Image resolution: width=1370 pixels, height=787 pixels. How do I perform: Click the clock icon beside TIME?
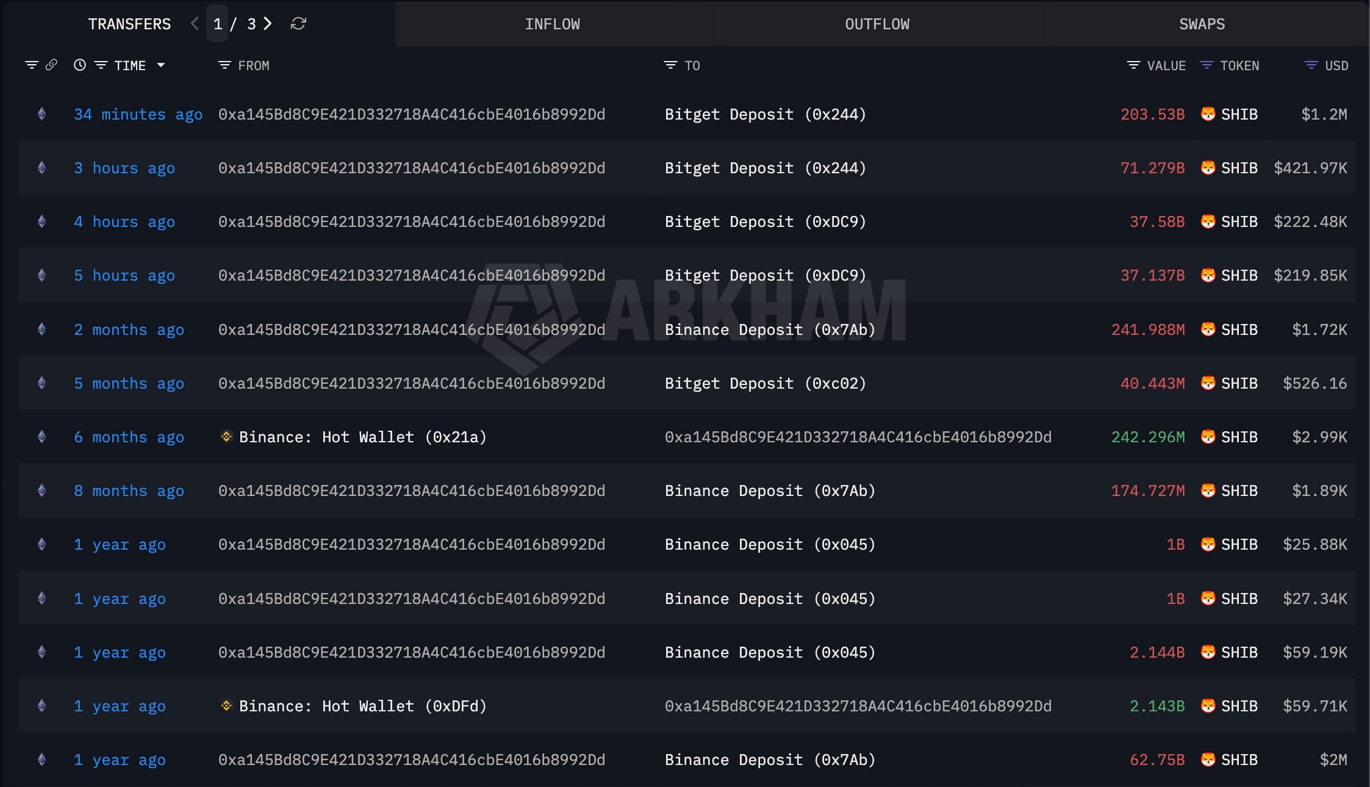coord(79,65)
